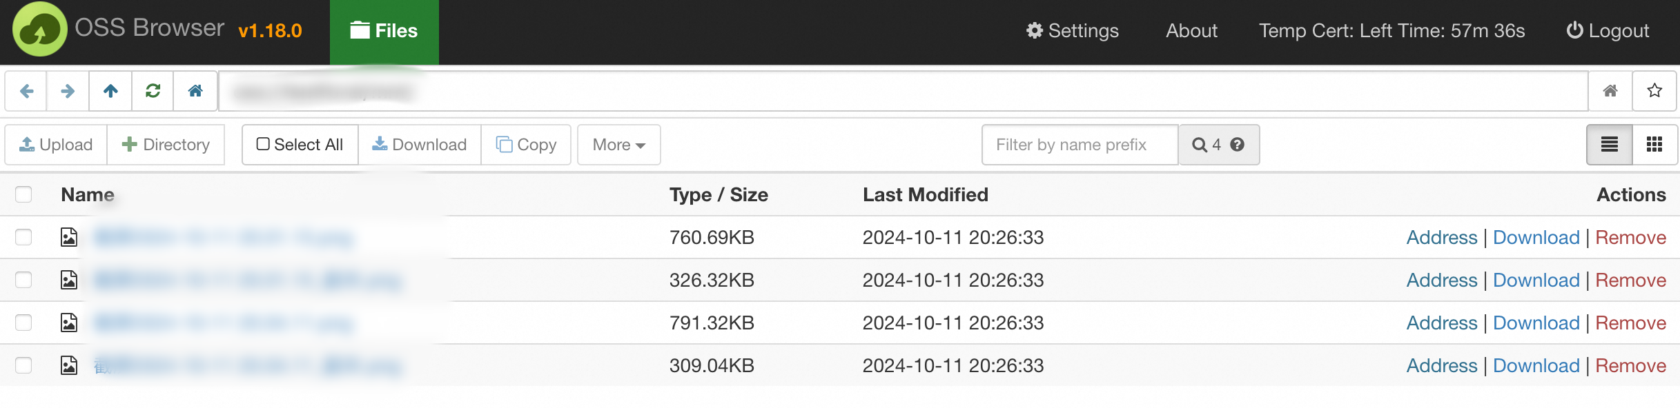Switch to list view layout

[x=1609, y=145]
